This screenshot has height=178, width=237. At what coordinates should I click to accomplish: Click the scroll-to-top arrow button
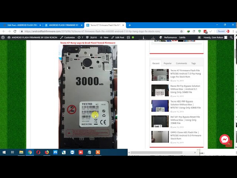click(229, 144)
